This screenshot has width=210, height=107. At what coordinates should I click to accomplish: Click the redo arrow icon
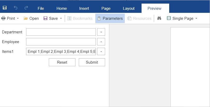pyautogui.click(x=26, y=8)
